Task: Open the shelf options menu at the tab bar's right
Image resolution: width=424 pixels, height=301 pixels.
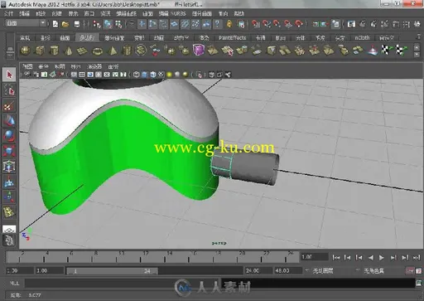Action: point(418,36)
